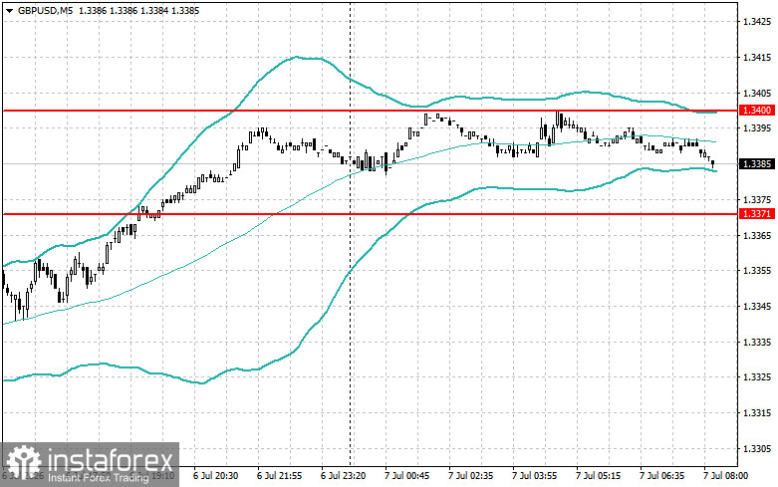Screen dimensions: 778x487
Task: Open Instant Forex Trading tagline text
Action: (99, 478)
